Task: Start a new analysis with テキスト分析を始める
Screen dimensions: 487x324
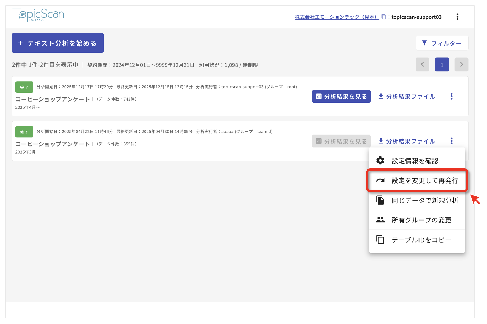Action: [58, 43]
